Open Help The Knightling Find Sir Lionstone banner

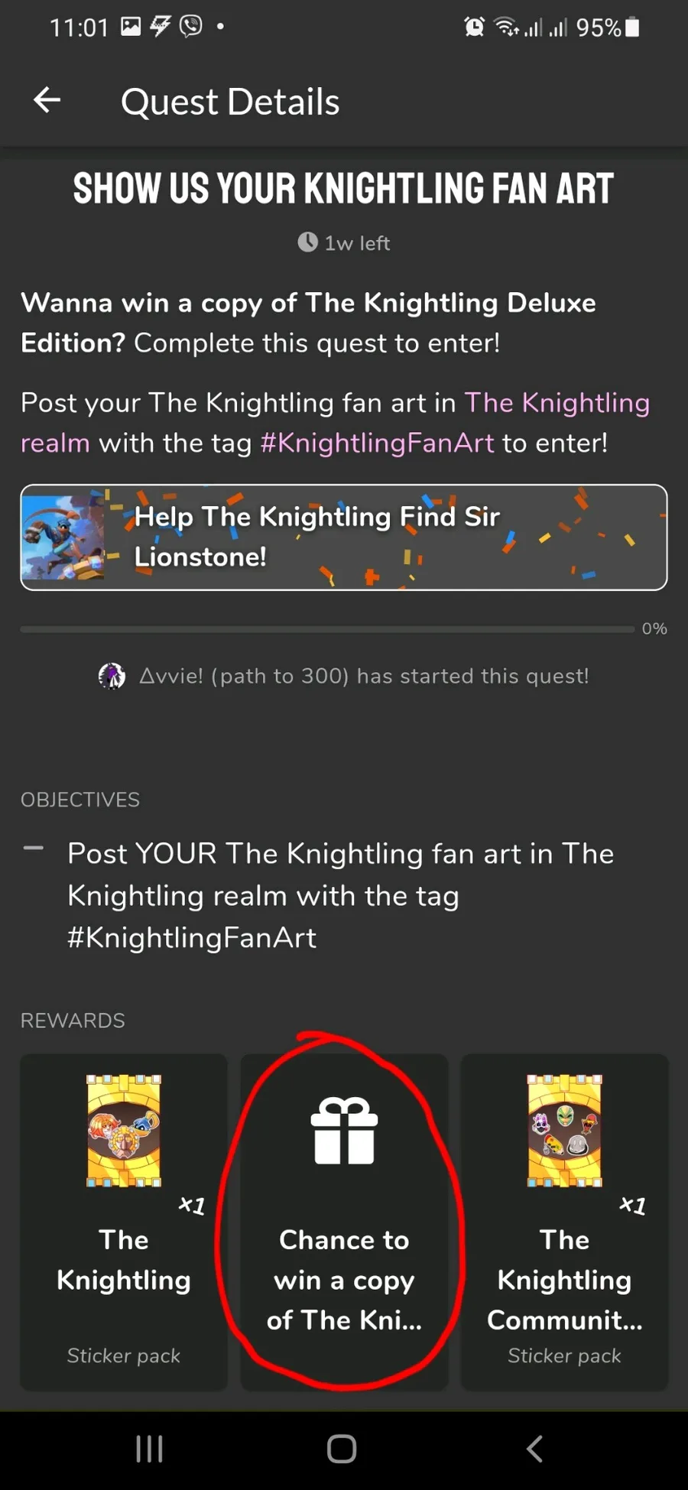pos(344,537)
